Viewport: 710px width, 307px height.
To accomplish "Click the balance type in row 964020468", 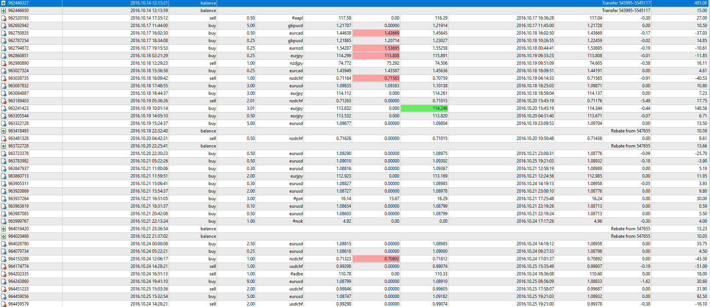I will [208, 236].
